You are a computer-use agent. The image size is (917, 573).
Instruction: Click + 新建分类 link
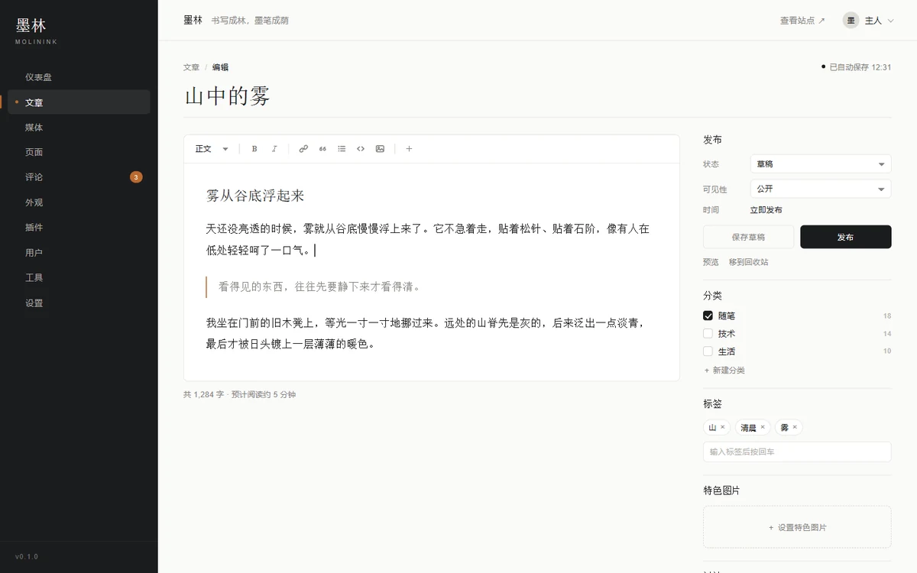click(x=724, y=371)
